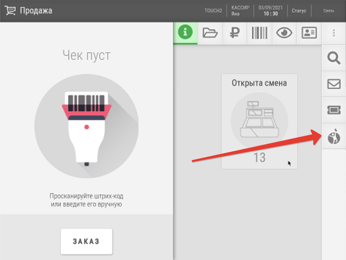
Task: Click the Продажа title text
Action: point(36,11)
